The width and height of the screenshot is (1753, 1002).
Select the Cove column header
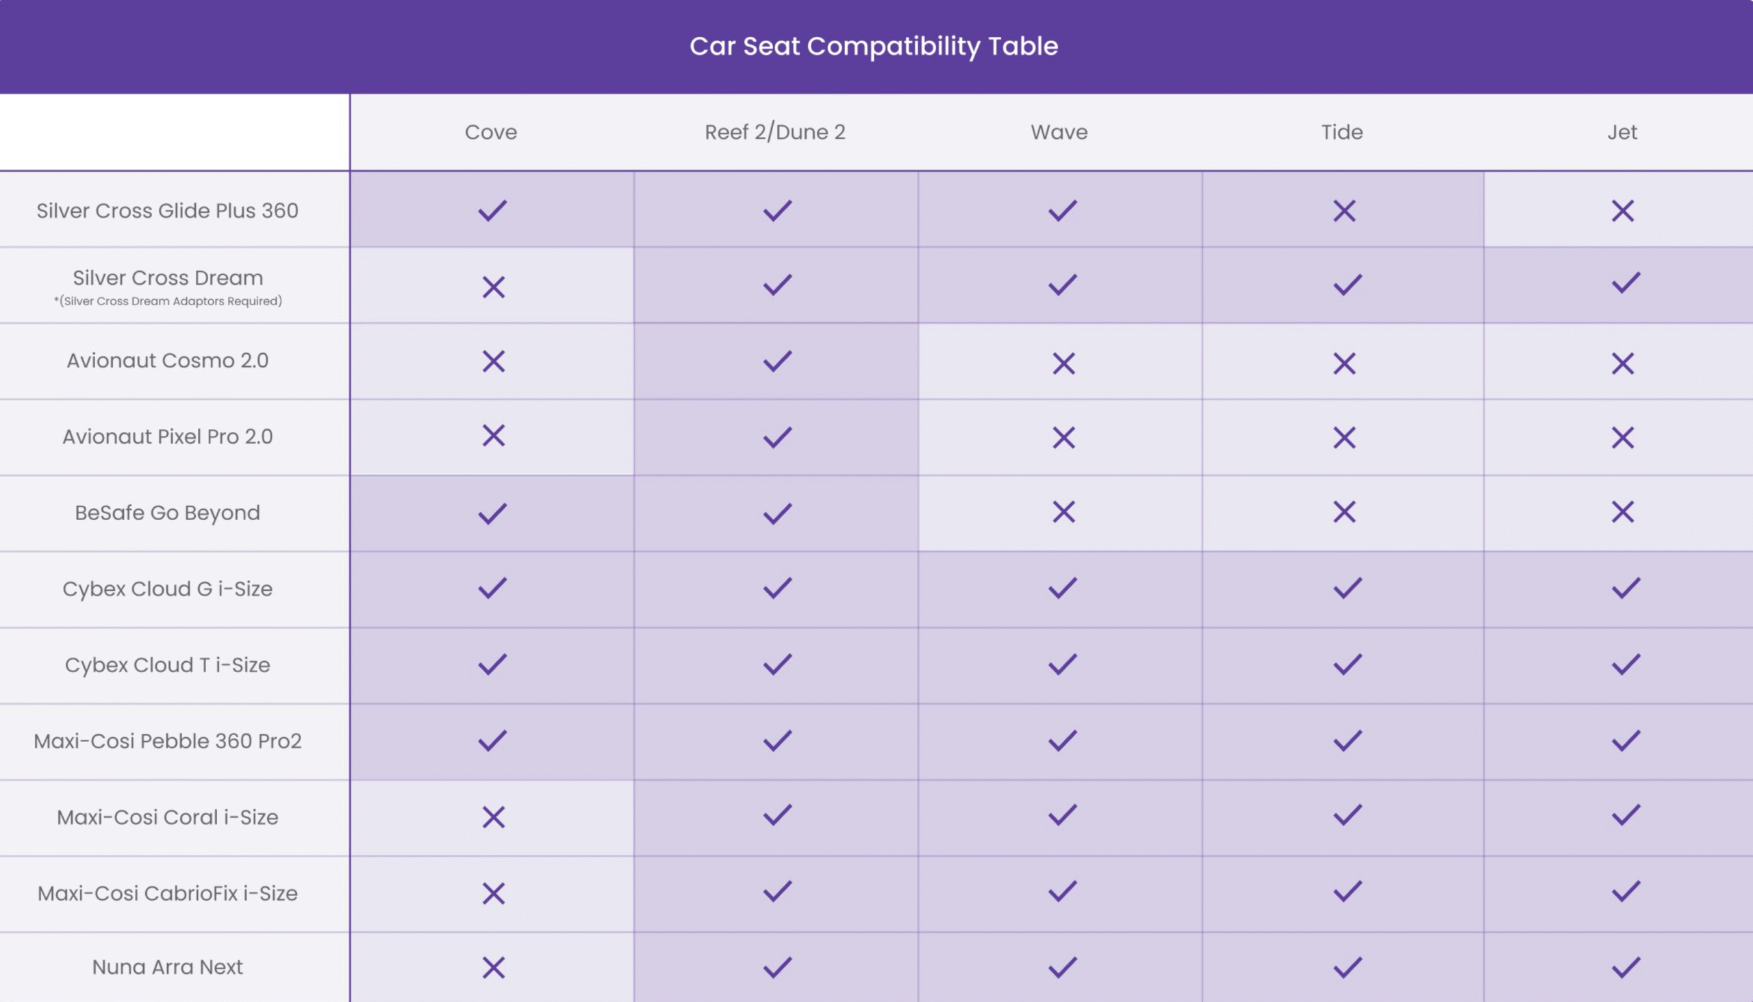tap(491, 132)
